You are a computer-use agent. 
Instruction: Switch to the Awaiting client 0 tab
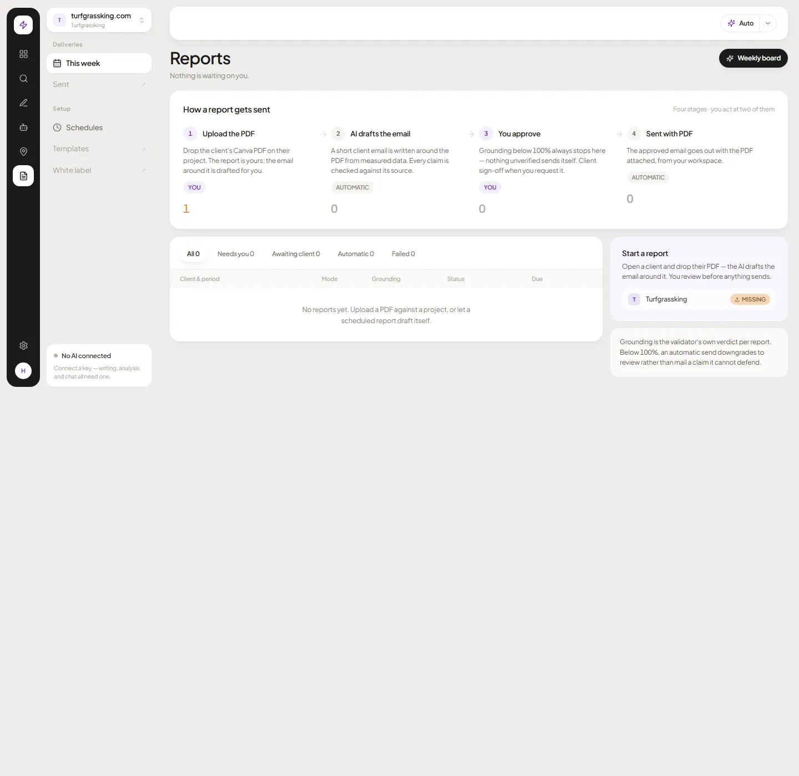coord(296,254)
